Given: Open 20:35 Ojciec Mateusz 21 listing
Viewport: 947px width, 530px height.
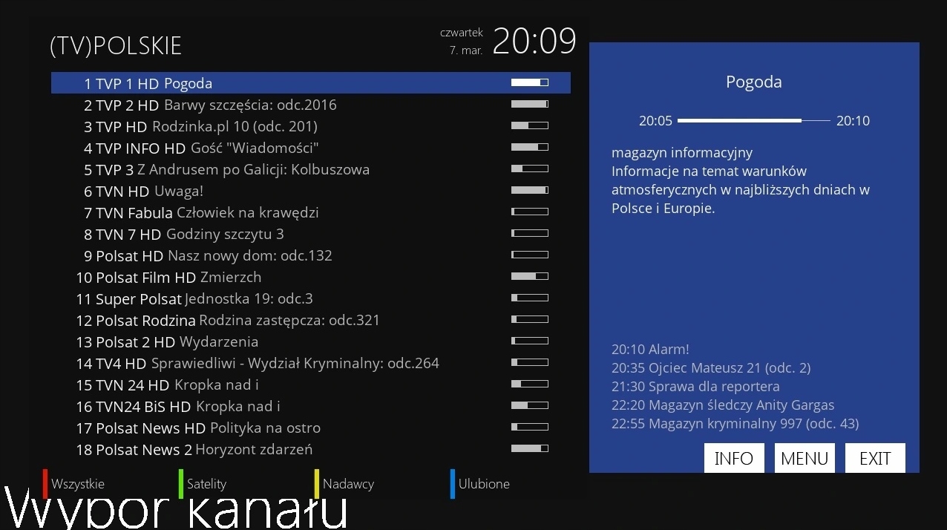Looking at the screenshot, I should click(x=711, y=367).
